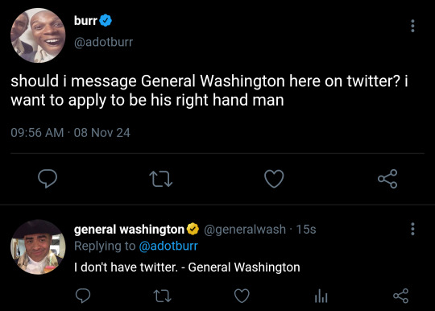Open more options menu on burr's tweet
This screenshot has width=435, height=311.
click(412, 26)
